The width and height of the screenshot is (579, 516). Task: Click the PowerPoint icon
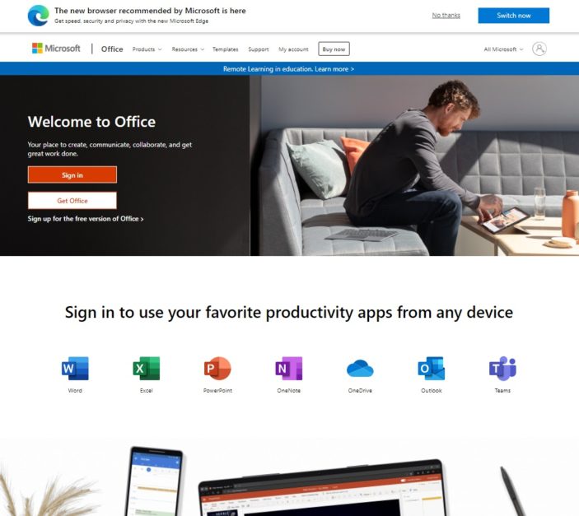coord(217,368)
